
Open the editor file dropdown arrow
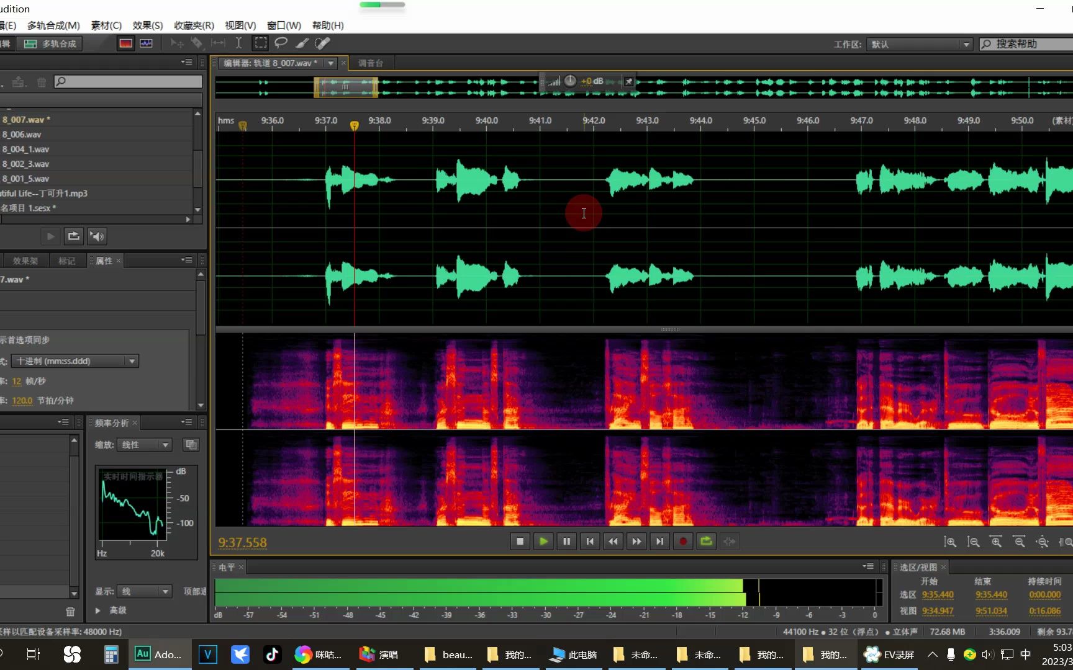tap(331, 63)
